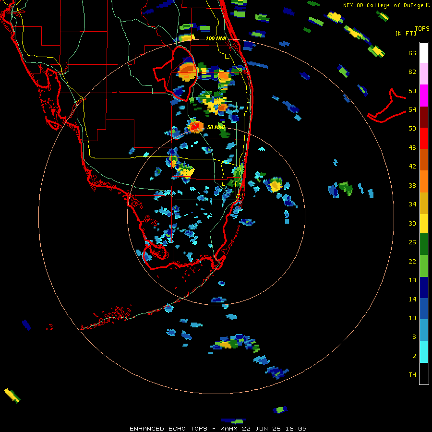Click the ENHANCED ECHO TOPS KAMX timestamp caption
This screenshot has height=432, width=432.
coord(218,429)
